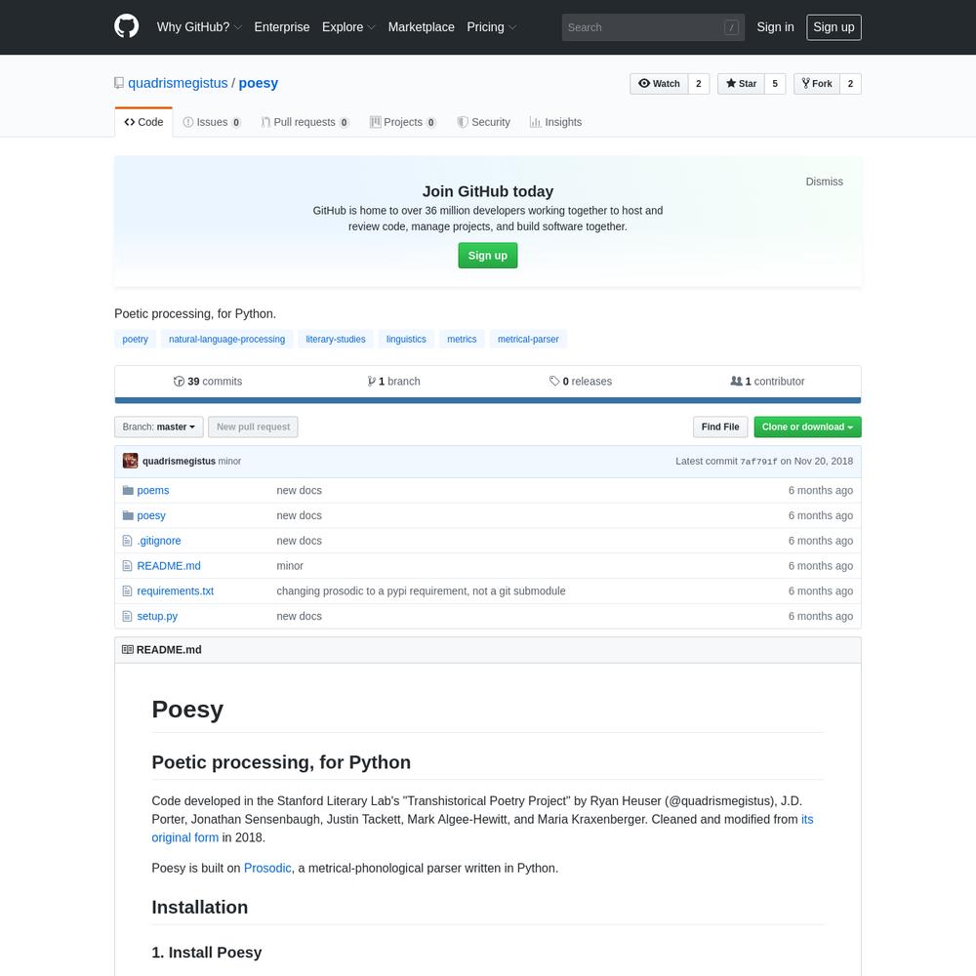Screen dimensions: 976x976
Task: Click the Sign up button in header
Action: pos(834,27)
